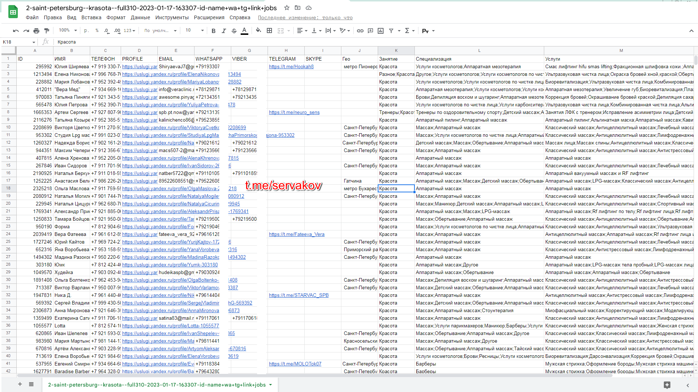Viewport: 698px width, 392px height.
Task: Open the number format 123 dropdown
Action: (129, 31)
